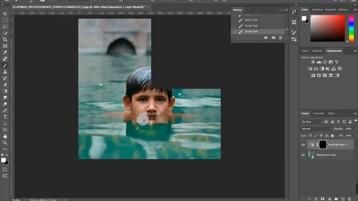
Task: Add a Curves adjustment
Action: (324, 62)
